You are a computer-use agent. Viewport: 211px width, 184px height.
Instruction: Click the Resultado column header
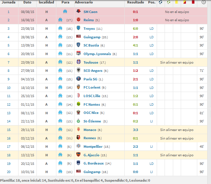[x=135, y=2]
